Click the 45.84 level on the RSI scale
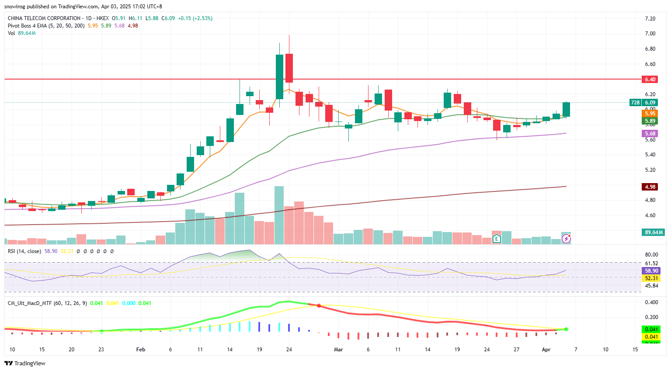This screenshot has height=371, width=671. click(651, 286)
